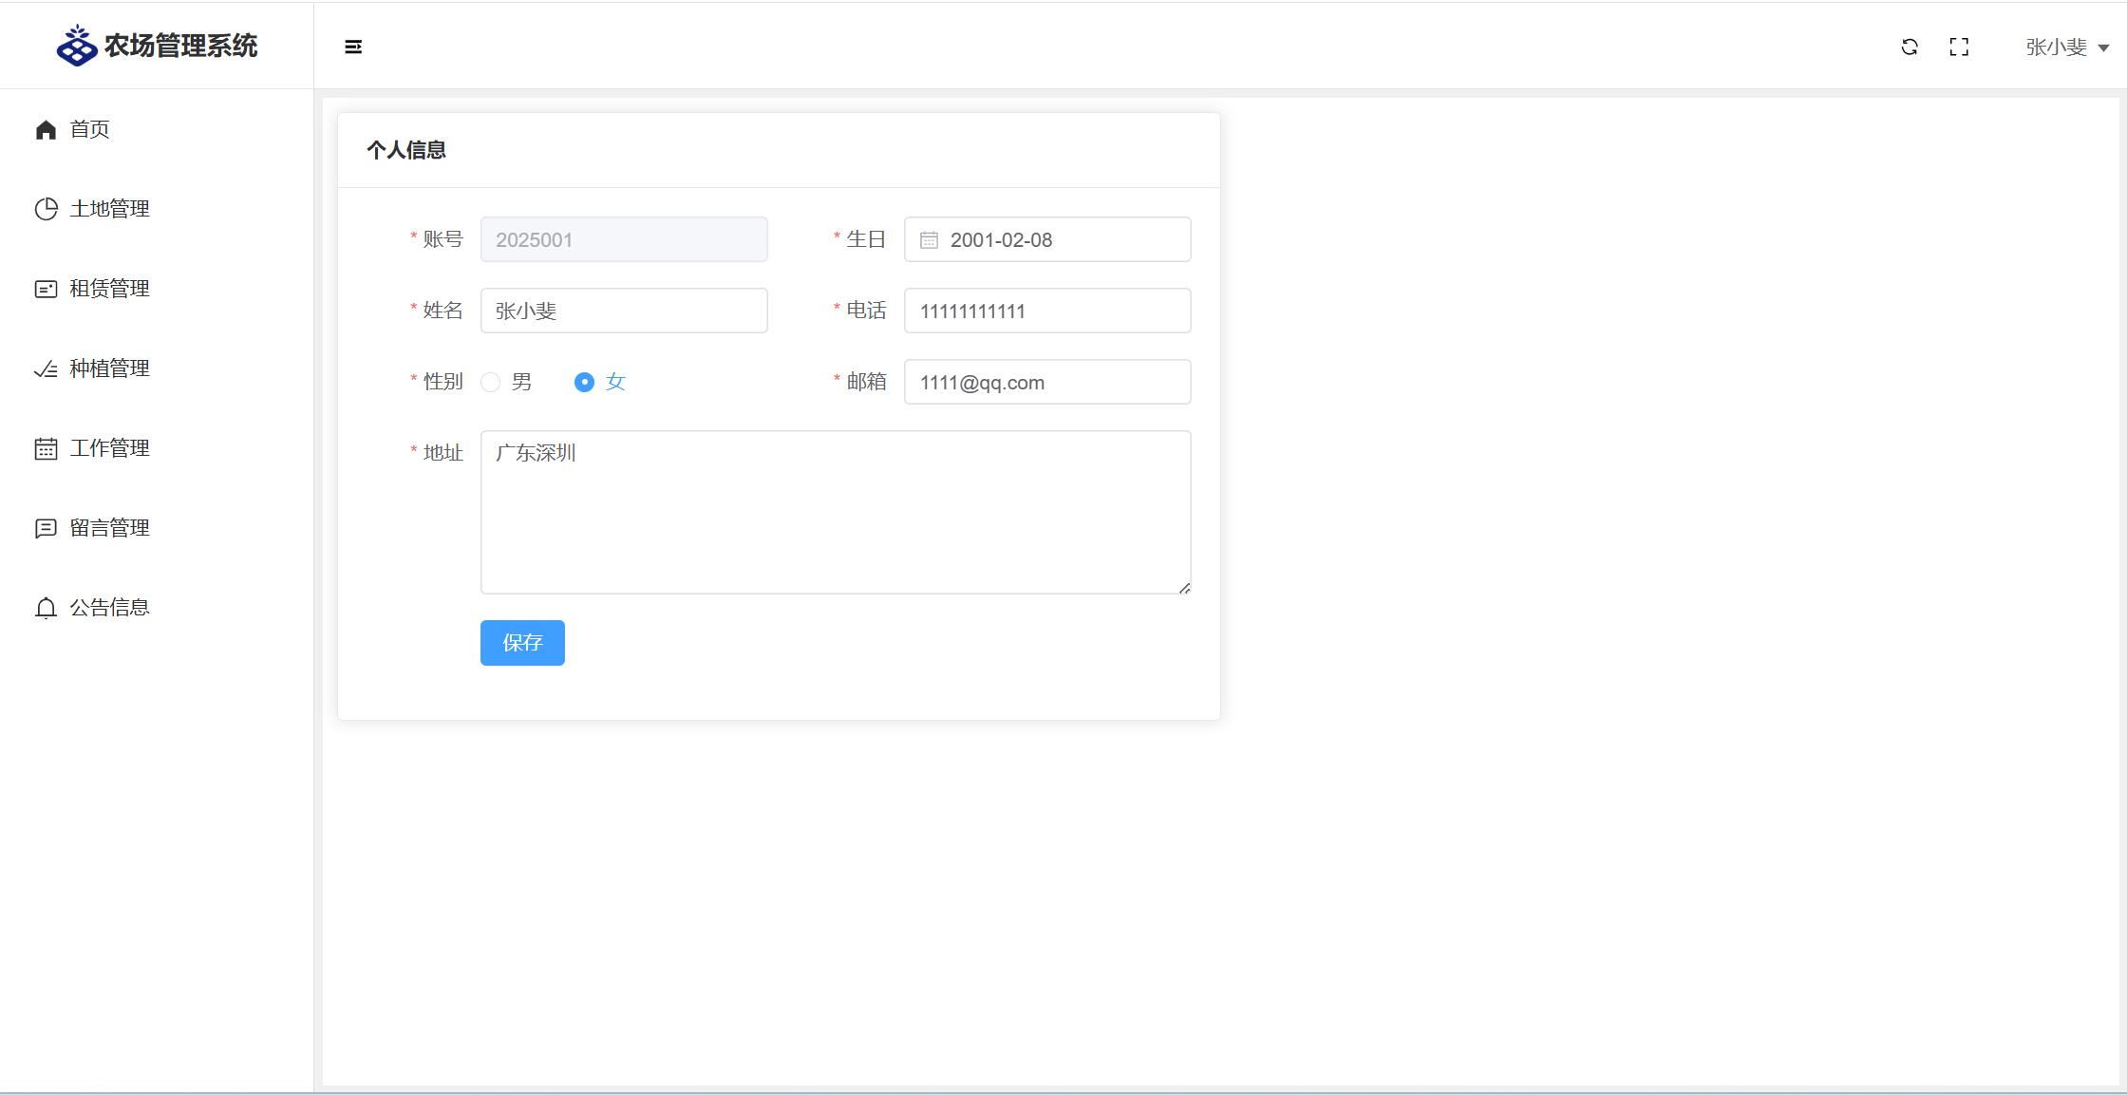Click the calendar icon for 工作管理

click(46, 448)
